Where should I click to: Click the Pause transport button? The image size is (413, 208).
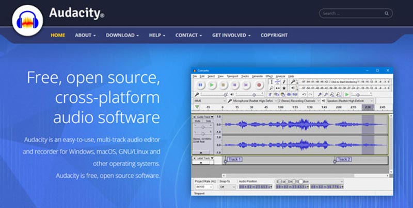coord(200,85)
